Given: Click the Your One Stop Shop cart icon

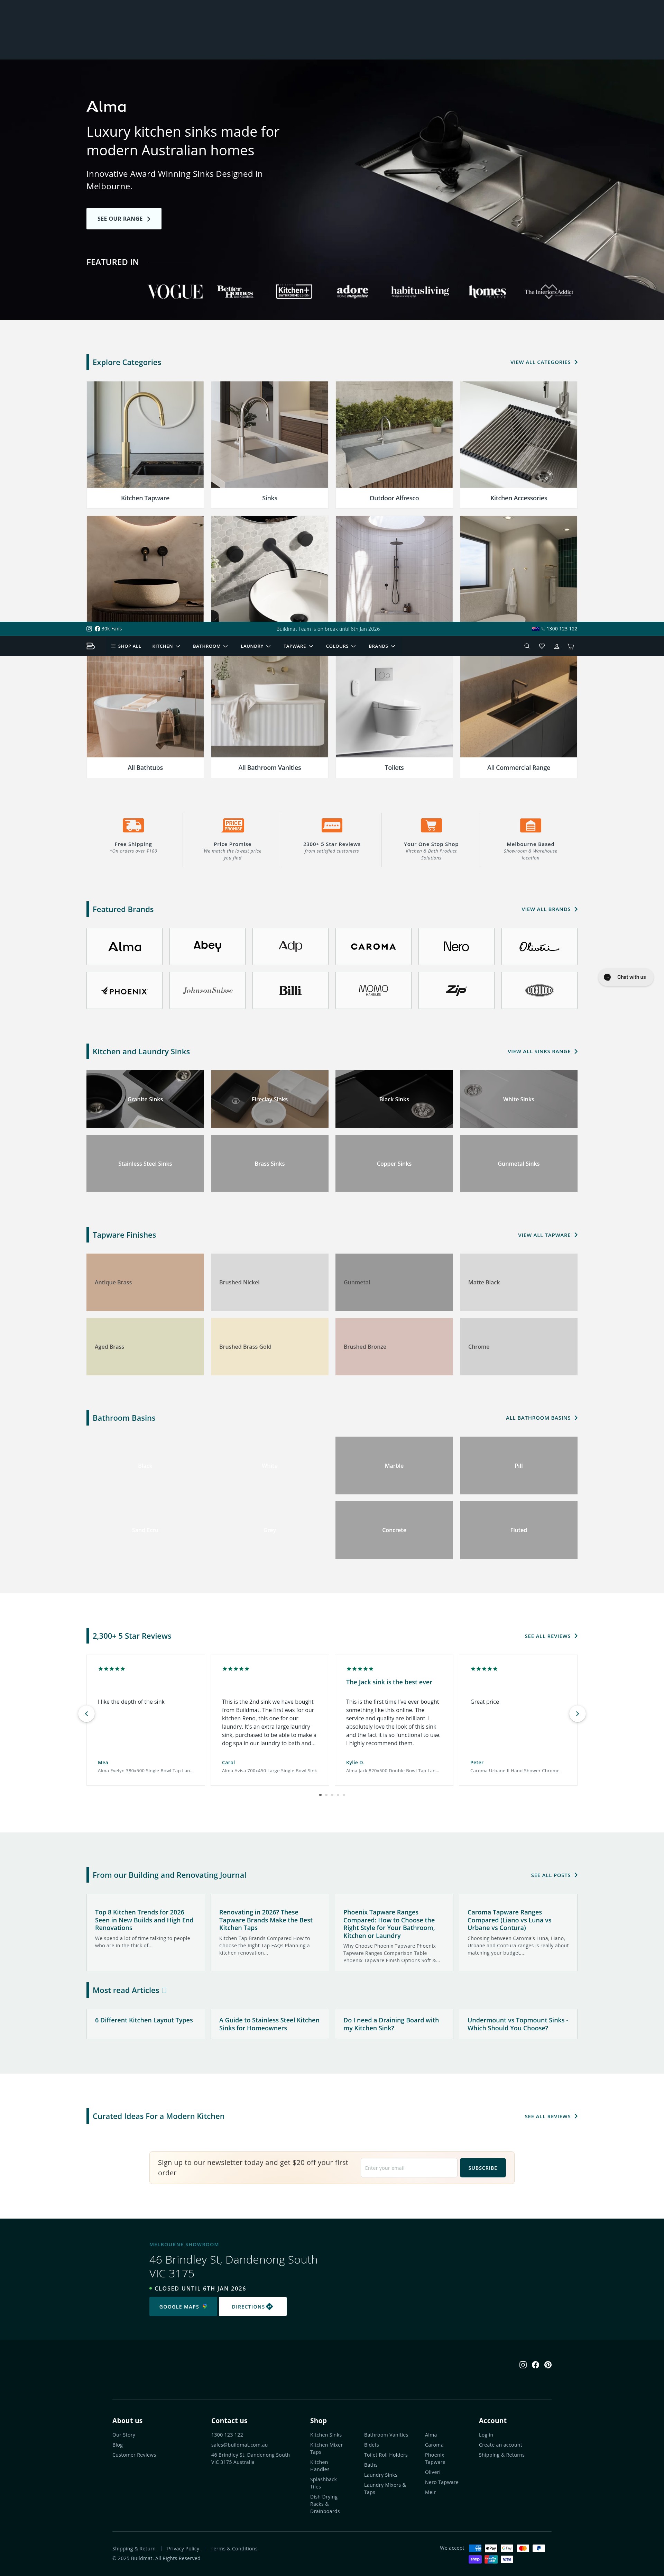Looking at the screenshot, I should [x=431, y=825].
